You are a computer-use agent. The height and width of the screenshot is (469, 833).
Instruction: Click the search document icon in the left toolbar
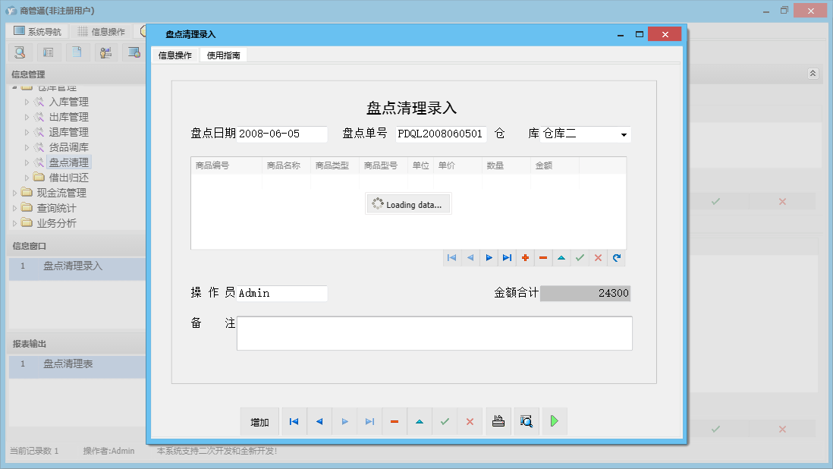(x=19, y=52)
